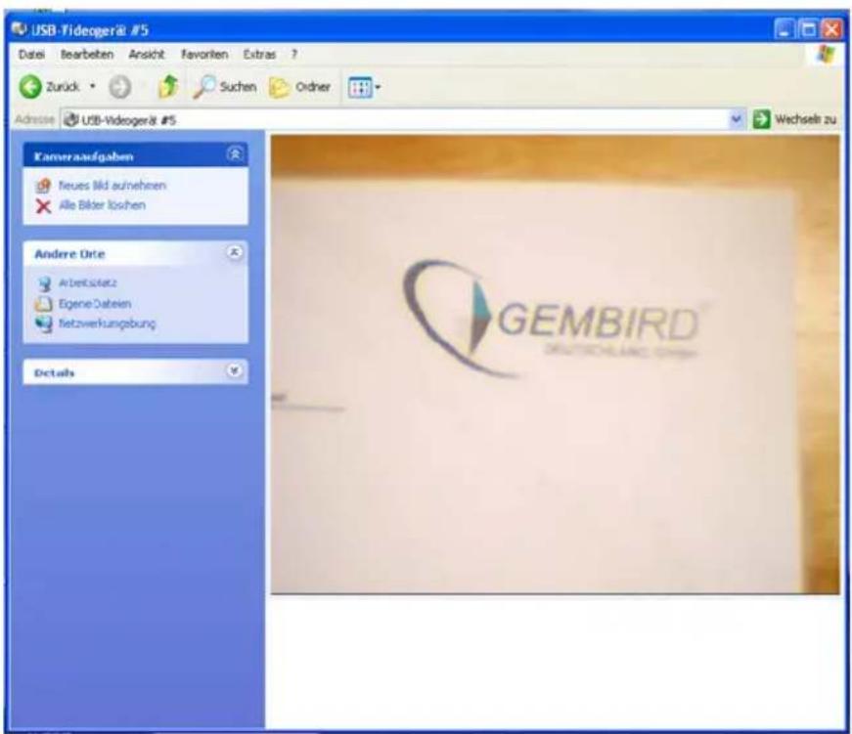Image resolution: width=852 pixels, height=734 pixels.
Task: Open the Zurück history dropdown arrow
Action: click(x=93, y=86)
